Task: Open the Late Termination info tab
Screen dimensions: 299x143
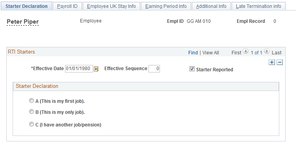Action: coord(258,6)
